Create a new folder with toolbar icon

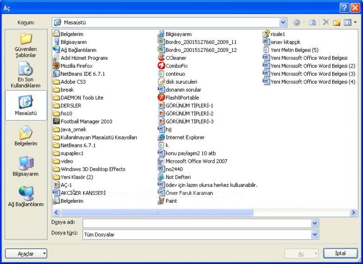337,22
